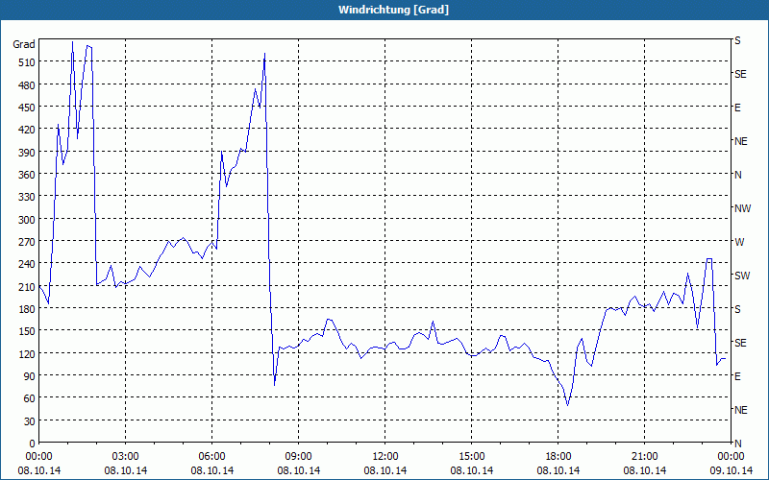Click the 00:00 label above 09.10.14
Image resolution: width=769 pixels, height=480 pixels.
[732, 457]
